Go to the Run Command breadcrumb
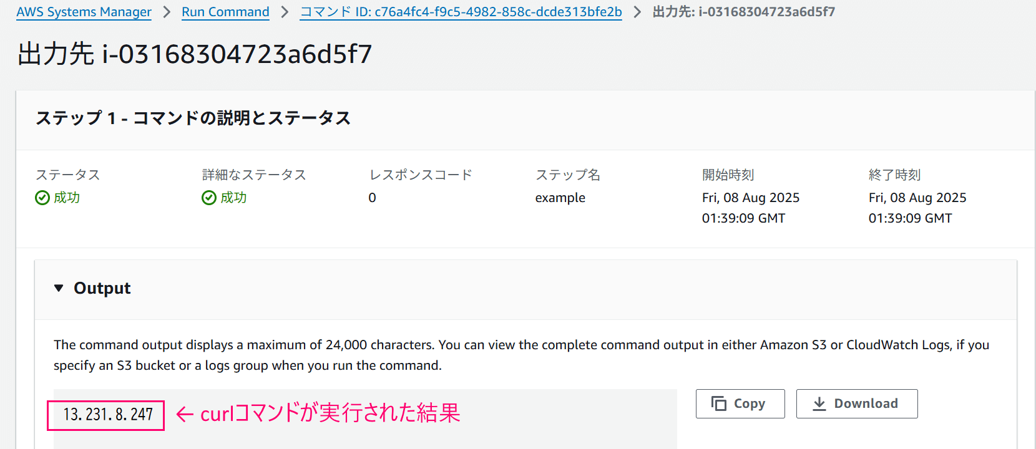1036x449 pixels. coord(225,12)
